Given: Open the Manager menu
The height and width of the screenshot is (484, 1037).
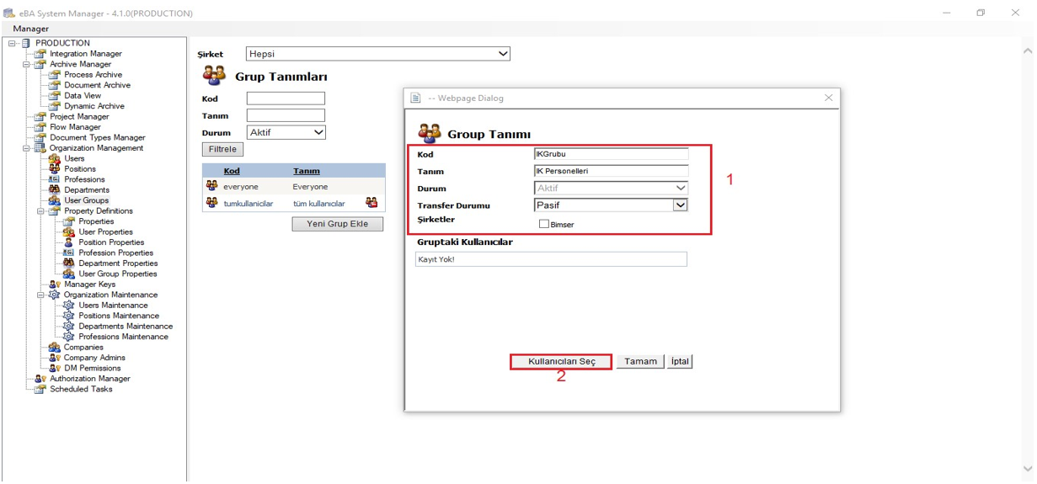Looking at the screenshot, I should (30, 29).
